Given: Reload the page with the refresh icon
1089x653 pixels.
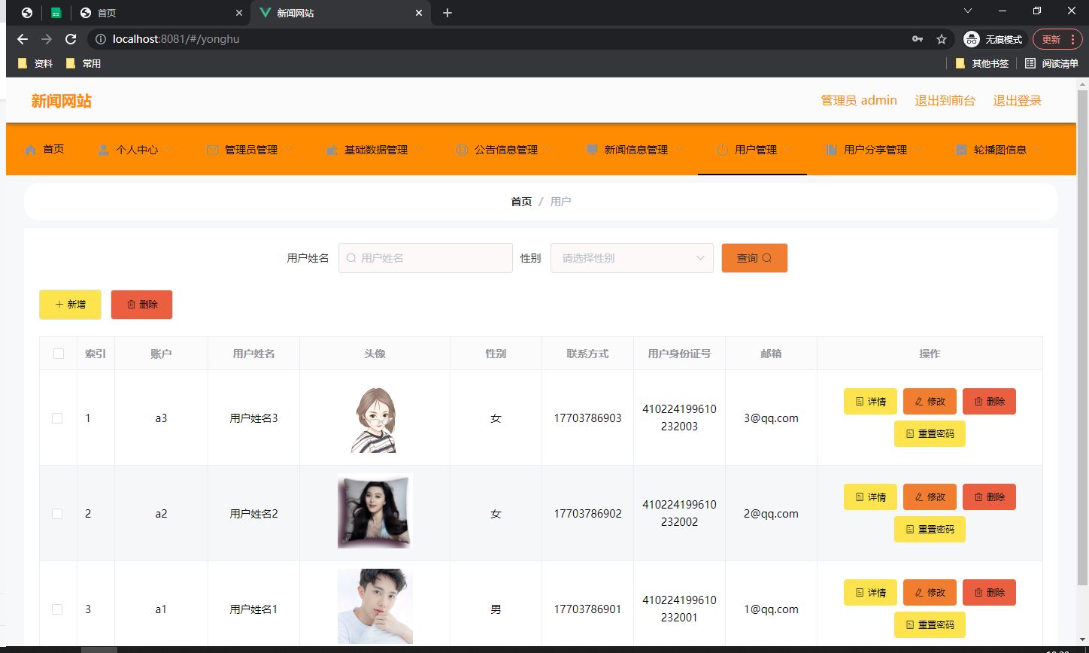Looking at the screenshot, I should pos(71,39).
